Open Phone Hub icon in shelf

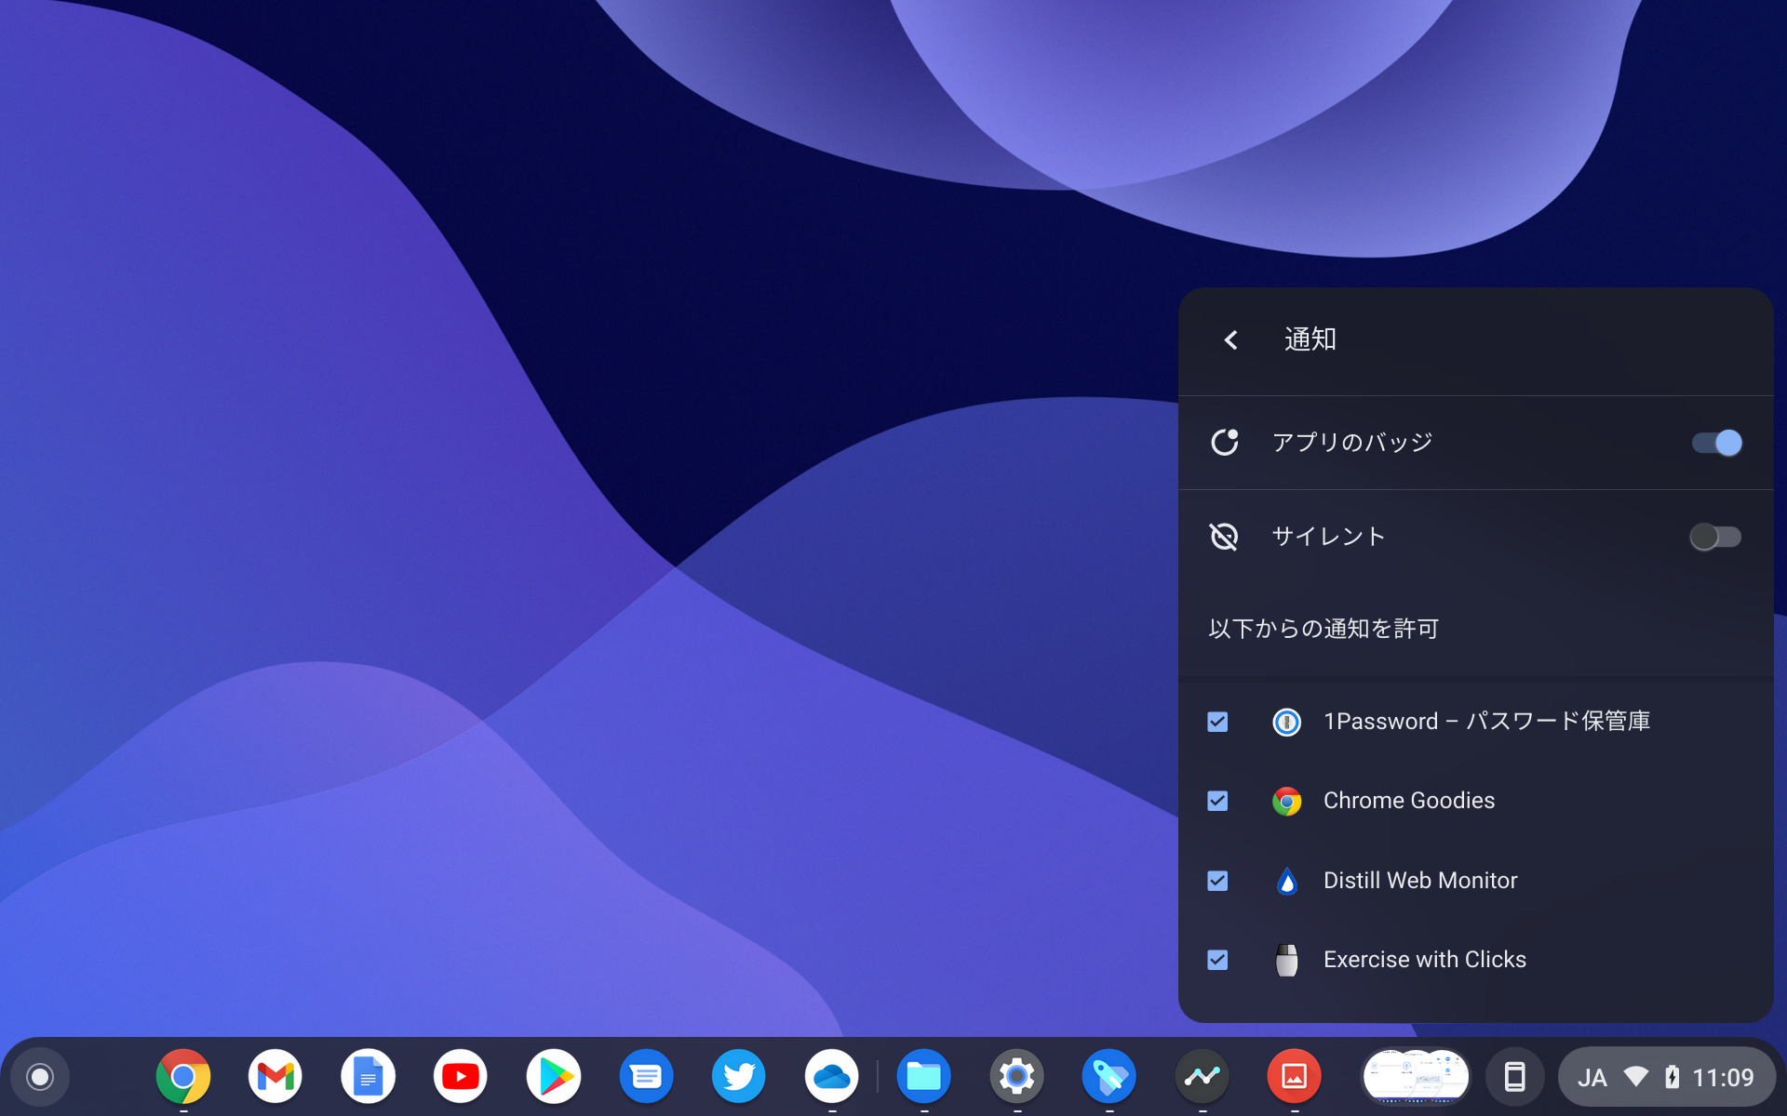click(x=1514, y=1077)
